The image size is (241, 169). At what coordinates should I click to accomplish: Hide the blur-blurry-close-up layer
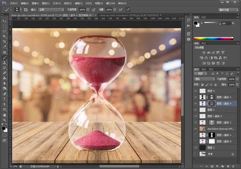click(196, 129)
